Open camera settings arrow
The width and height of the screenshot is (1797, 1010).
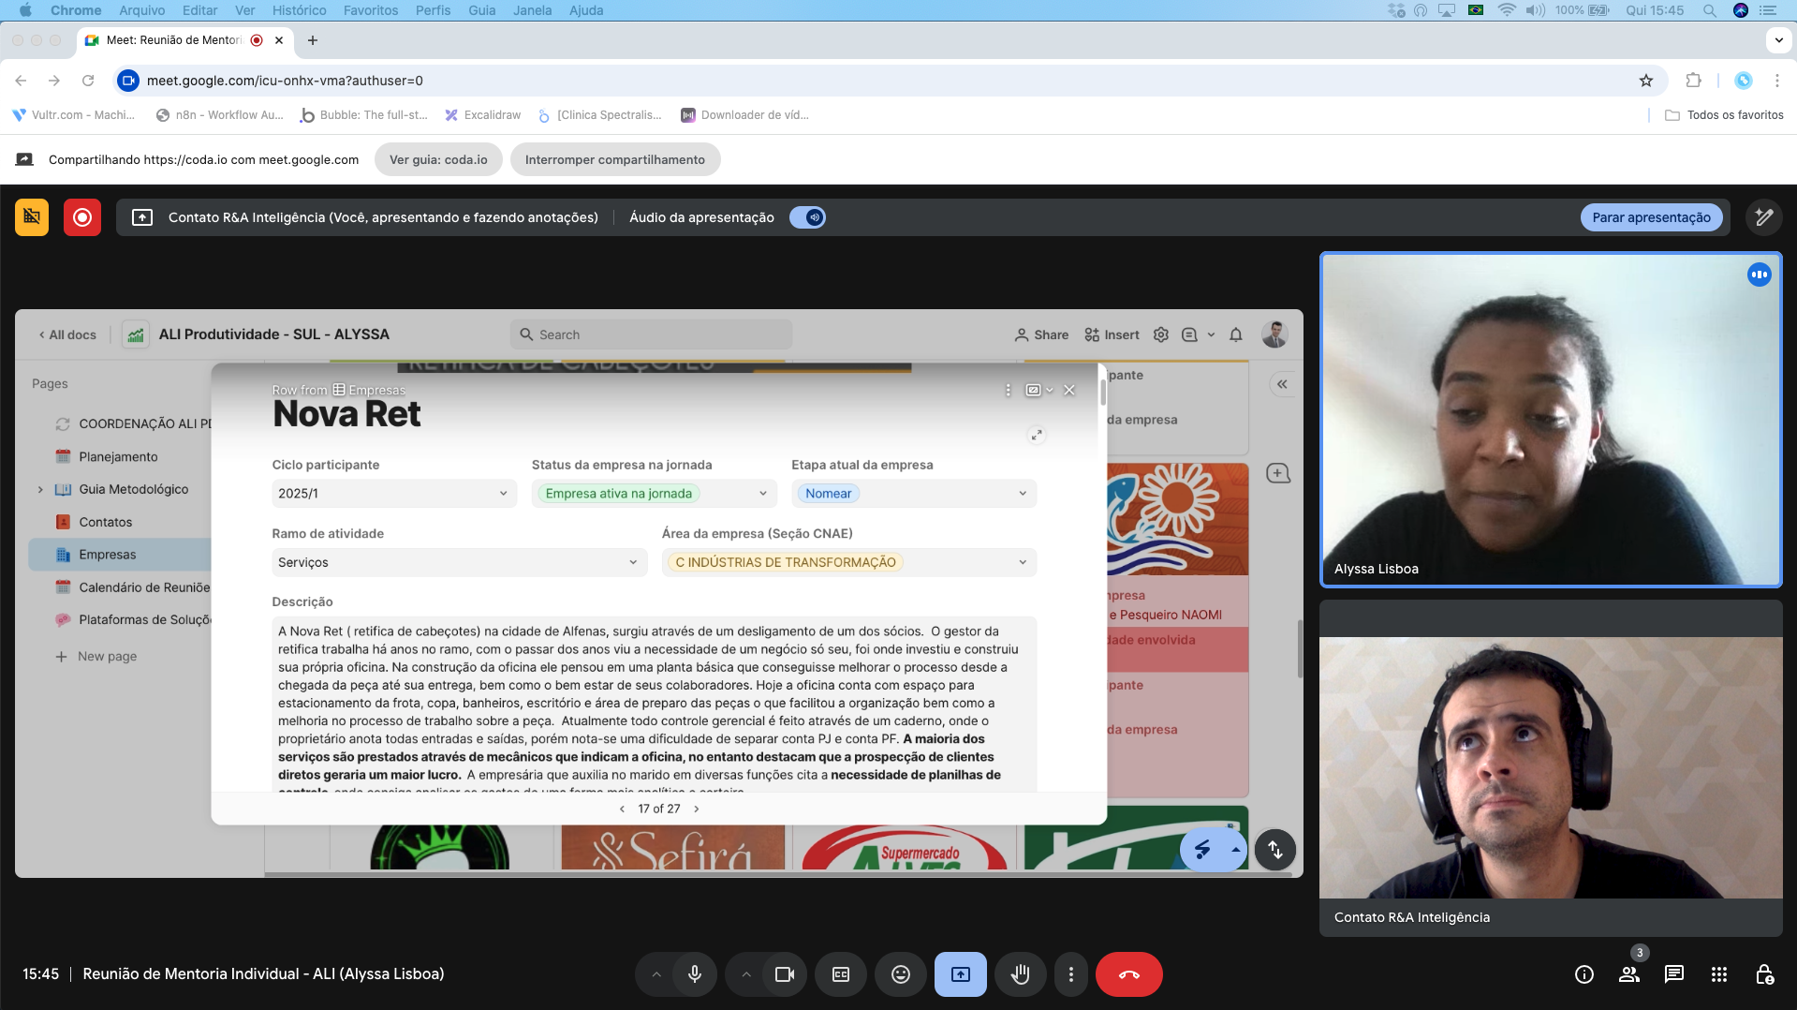pos(746,974)
